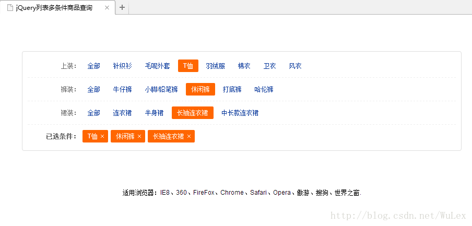Close the jQuery列表多条件商品查询 browser tab
472x226 pixels.
coord(107,7)
